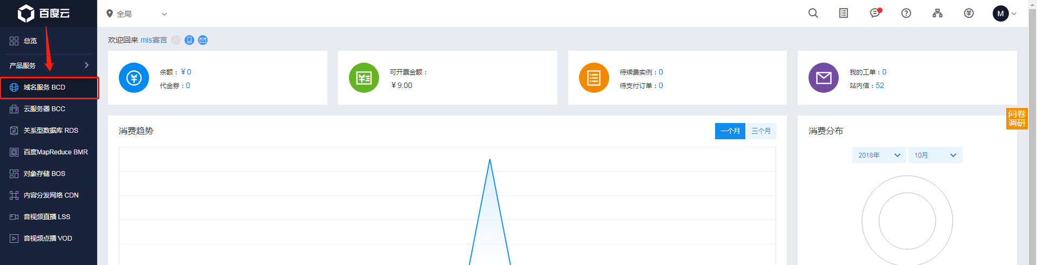
Task: Click the network hierarchy icon in top bar
Action: pos(938,13)
